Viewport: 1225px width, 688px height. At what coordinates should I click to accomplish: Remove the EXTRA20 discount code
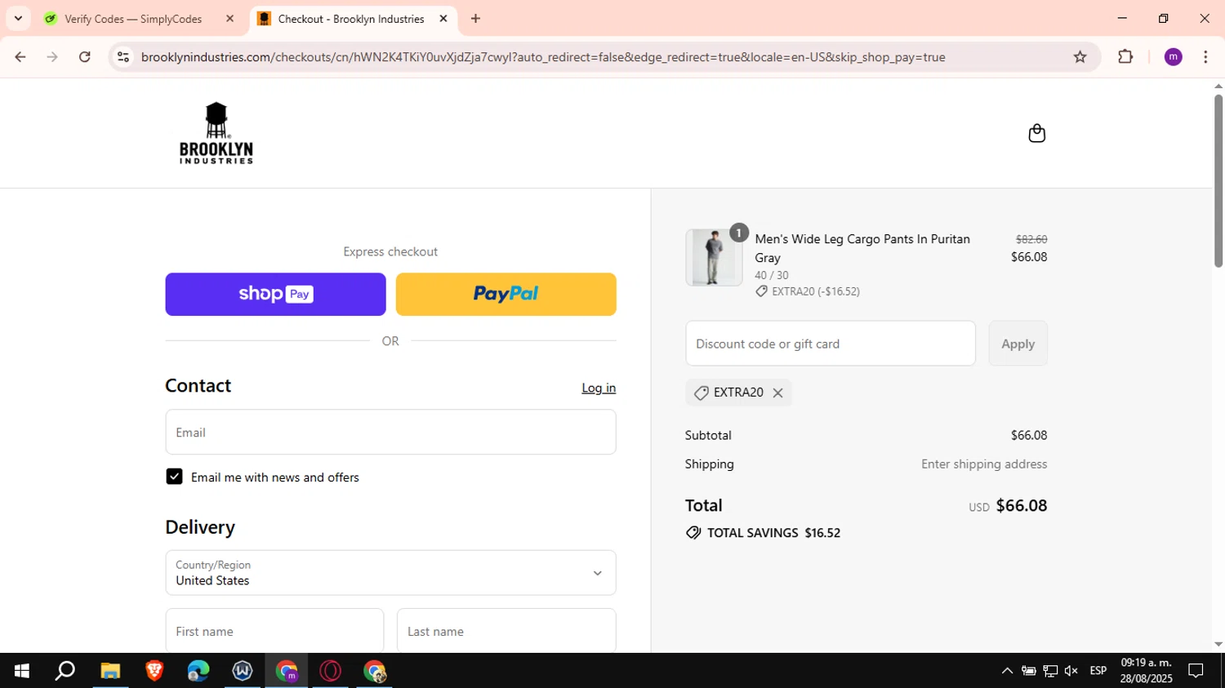click(x=777, y=393)
